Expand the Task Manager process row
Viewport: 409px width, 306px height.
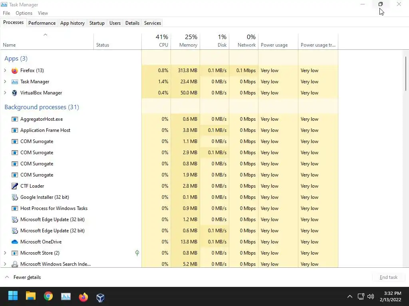(5, 82)
